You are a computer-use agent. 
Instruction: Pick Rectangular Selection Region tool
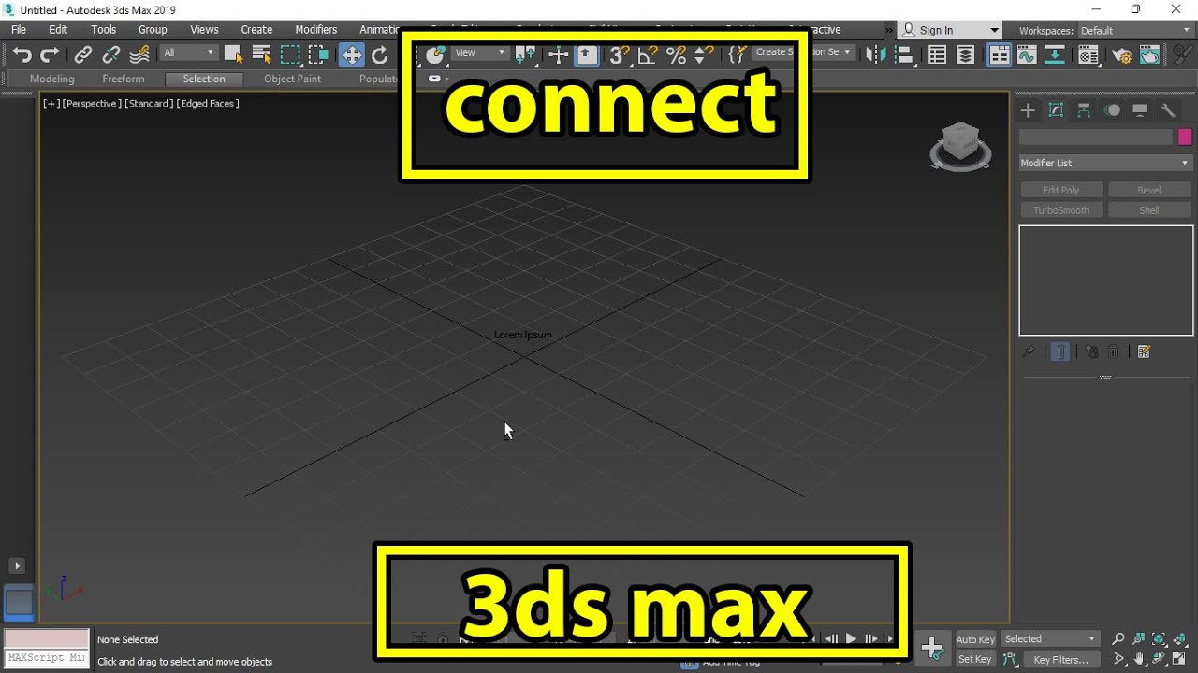(x=290, y=54)
